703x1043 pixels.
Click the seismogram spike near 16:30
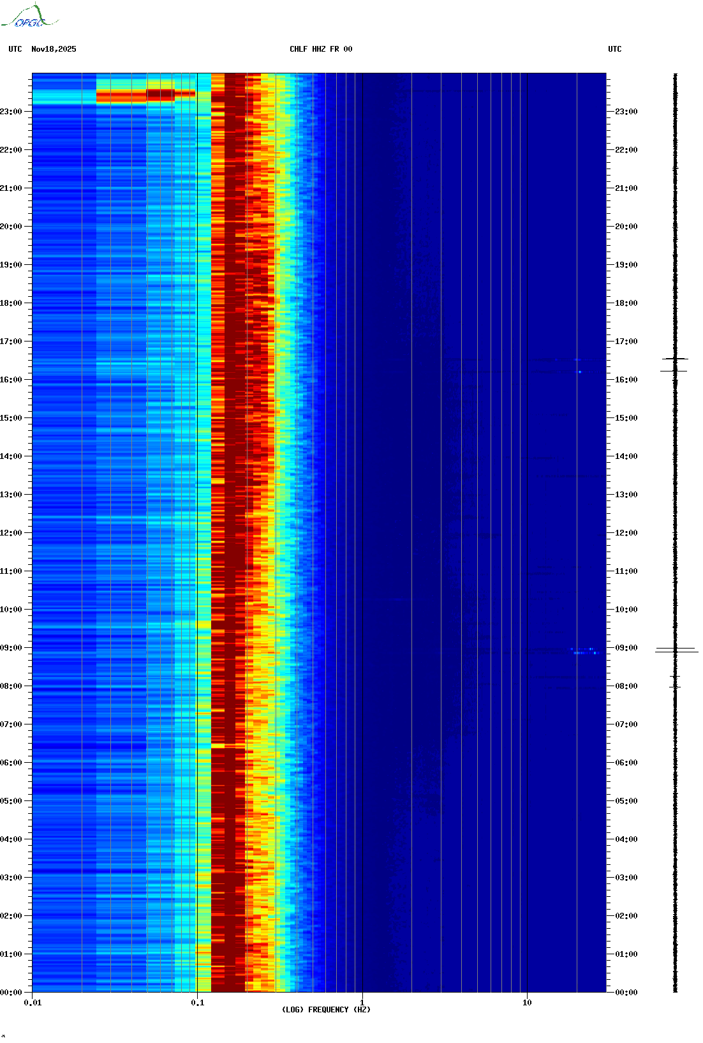[674, 359]
